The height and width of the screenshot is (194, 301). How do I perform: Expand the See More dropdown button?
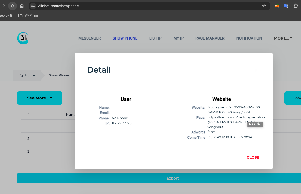(39, 98)
